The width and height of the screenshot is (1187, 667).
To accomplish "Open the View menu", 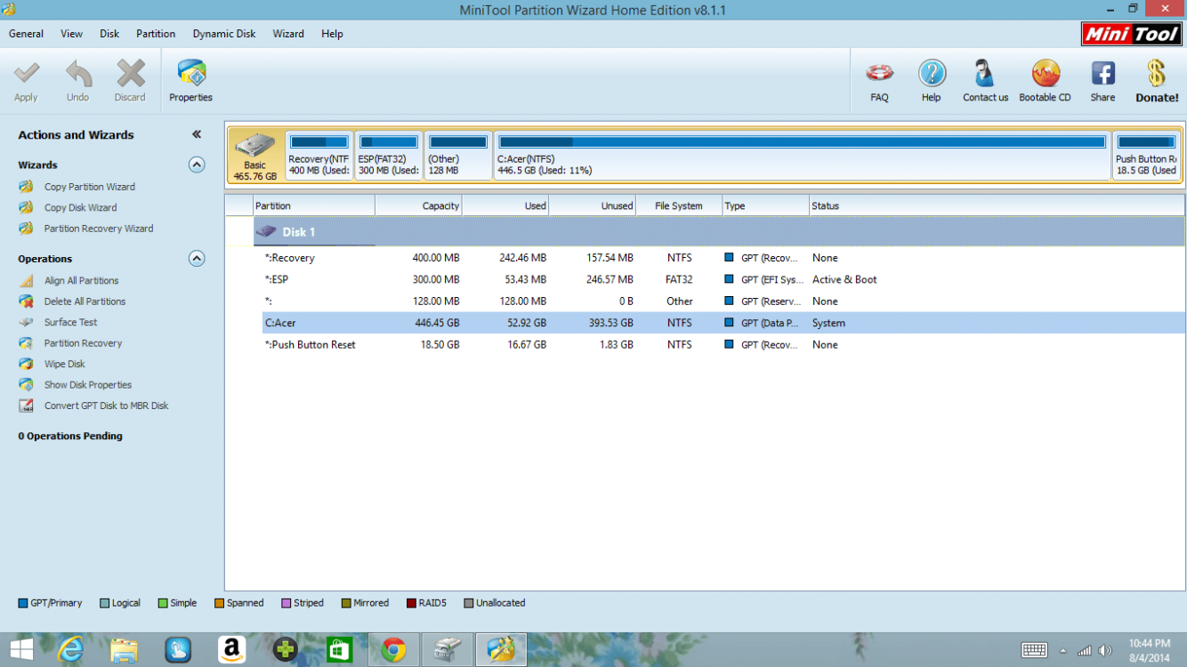I will 71,34.
